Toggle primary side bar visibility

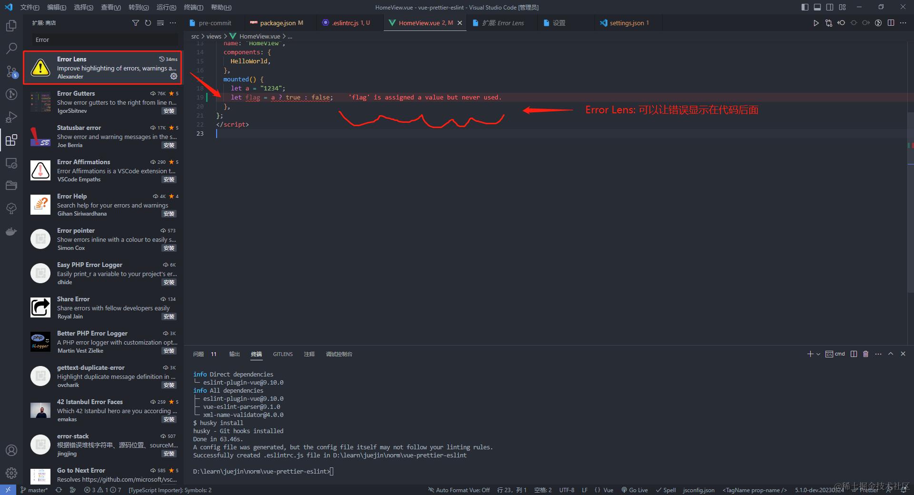click(805, 7)
